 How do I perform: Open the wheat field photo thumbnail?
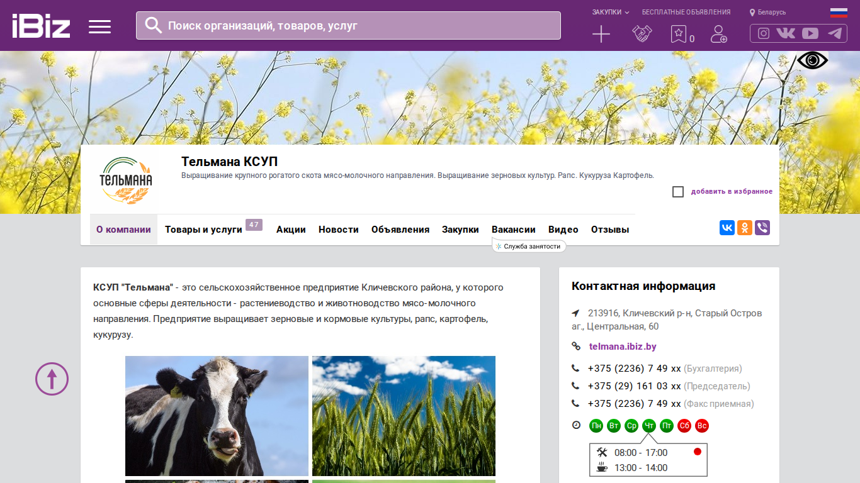coord(404,416)
